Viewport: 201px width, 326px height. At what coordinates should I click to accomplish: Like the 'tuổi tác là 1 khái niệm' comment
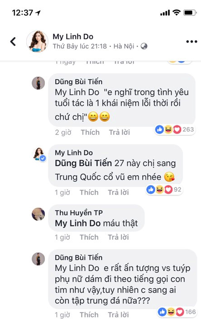click(90, 132)
